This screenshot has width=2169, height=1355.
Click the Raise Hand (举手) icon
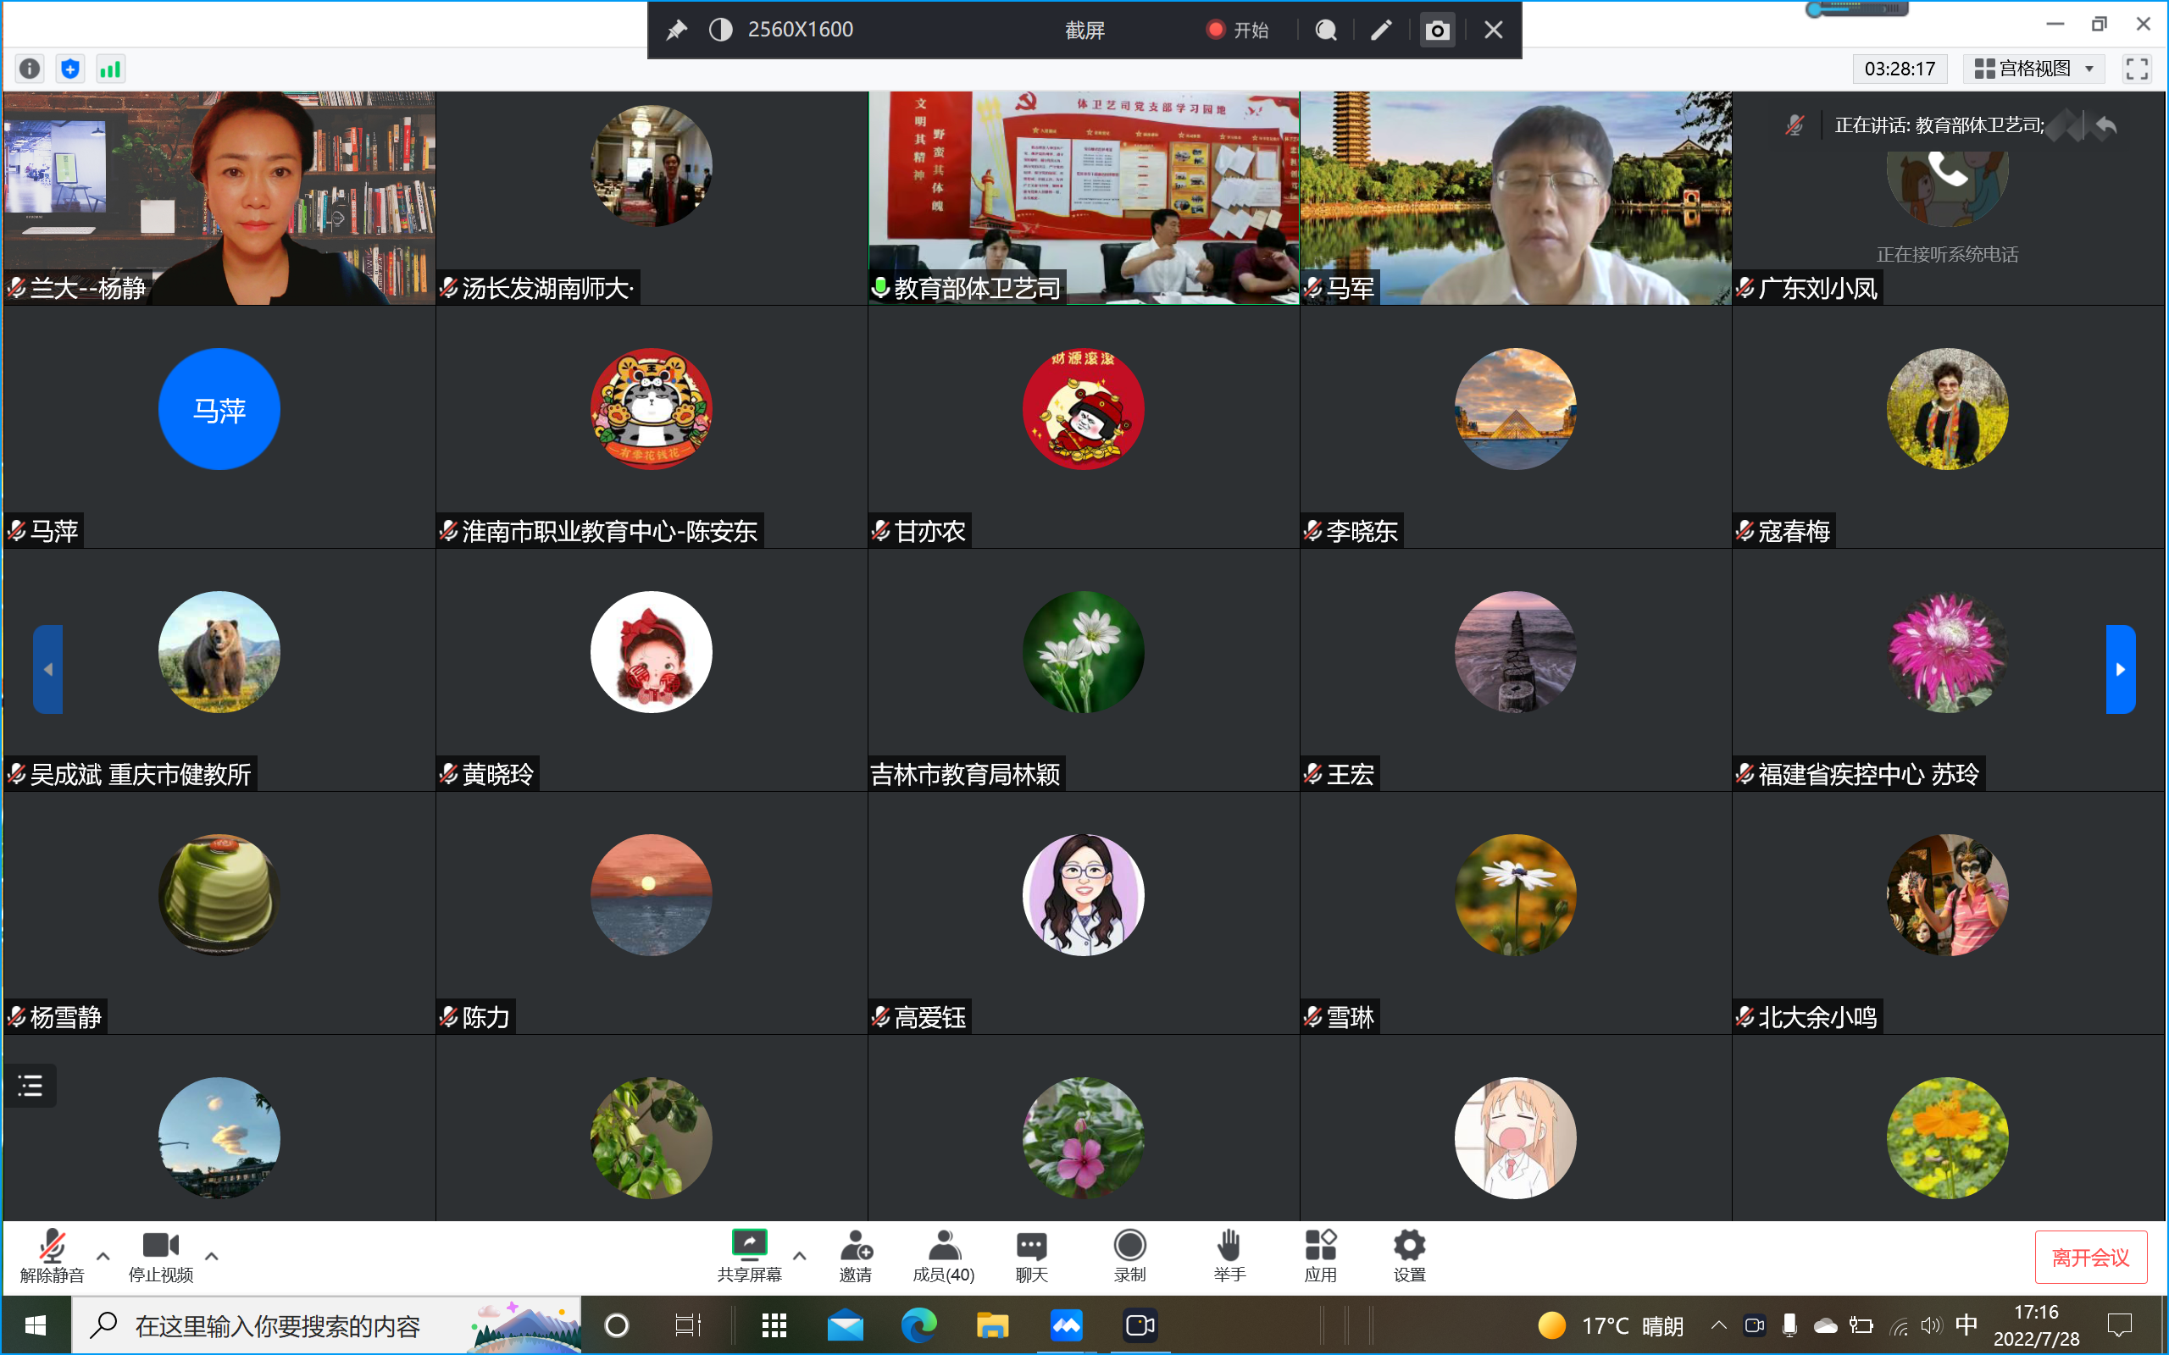(1229, 1246)
